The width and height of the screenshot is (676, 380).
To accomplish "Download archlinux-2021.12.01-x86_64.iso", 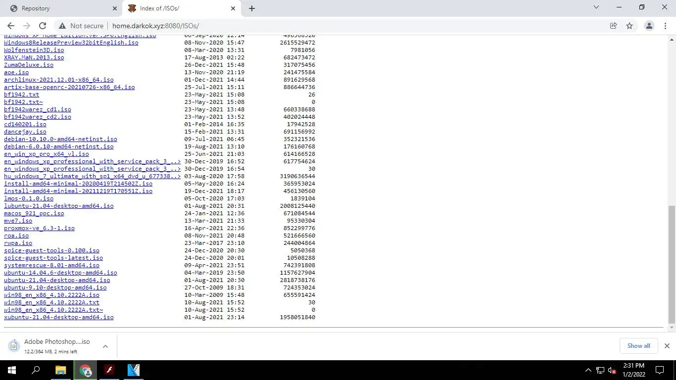I will (x=59, y=80).
